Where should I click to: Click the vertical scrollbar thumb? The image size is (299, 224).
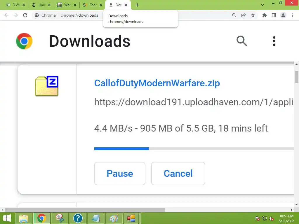297,77
